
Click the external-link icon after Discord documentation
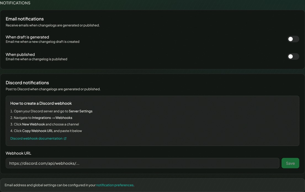click(x=65, y=138)
